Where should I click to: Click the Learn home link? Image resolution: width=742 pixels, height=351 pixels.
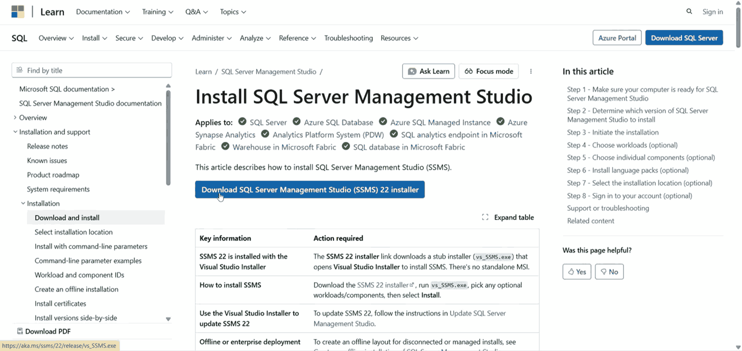point(52,12)
